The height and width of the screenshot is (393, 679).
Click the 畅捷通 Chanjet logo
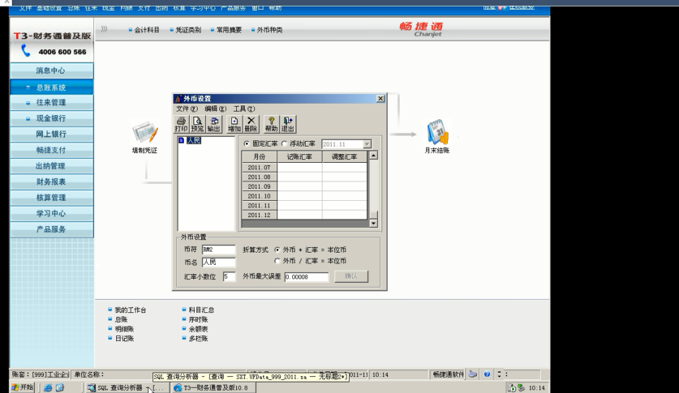tap(421, 29)
